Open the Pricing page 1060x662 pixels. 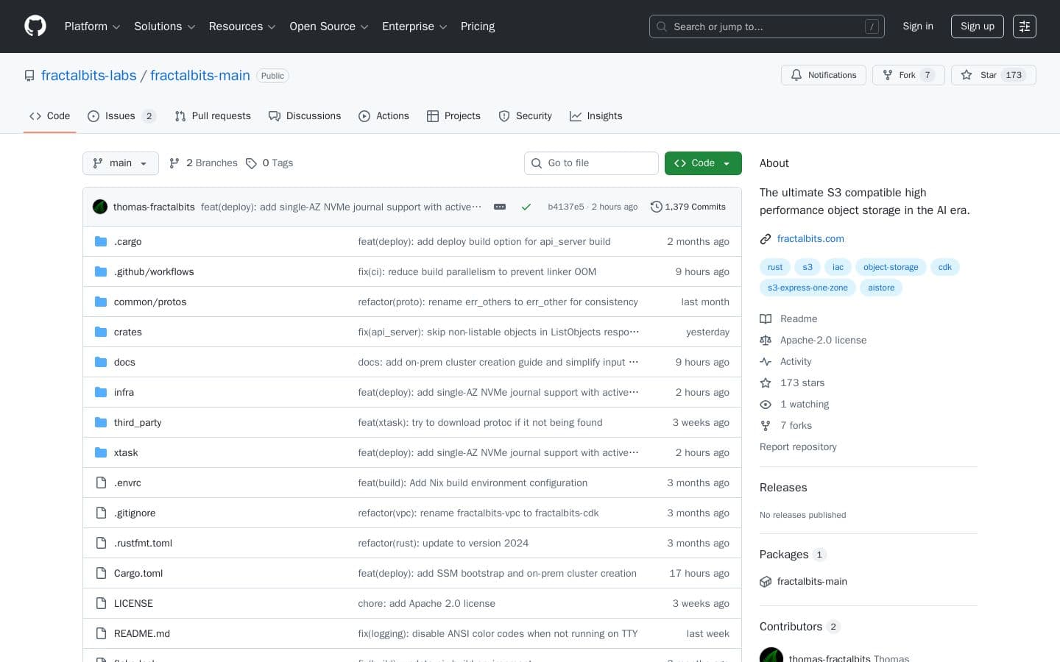click(478, 26)
